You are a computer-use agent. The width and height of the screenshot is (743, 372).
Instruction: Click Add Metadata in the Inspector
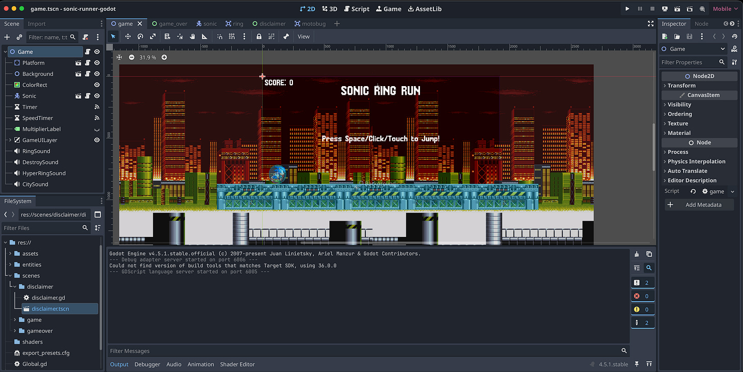[700, 205]
